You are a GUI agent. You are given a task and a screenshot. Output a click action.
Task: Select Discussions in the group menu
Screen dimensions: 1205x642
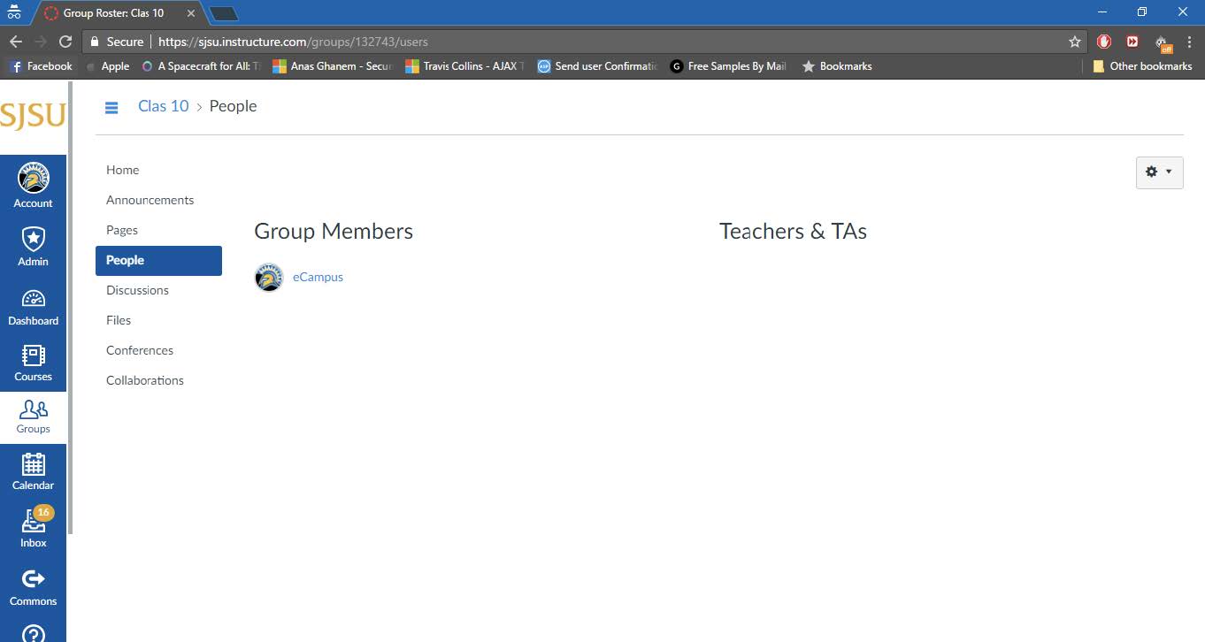pos(137,290)
